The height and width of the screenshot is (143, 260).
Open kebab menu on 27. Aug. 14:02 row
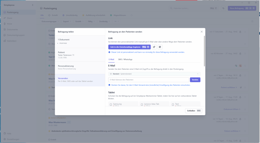245,53
